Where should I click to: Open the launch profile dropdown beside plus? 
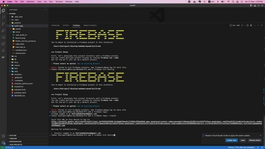[244, 25]
